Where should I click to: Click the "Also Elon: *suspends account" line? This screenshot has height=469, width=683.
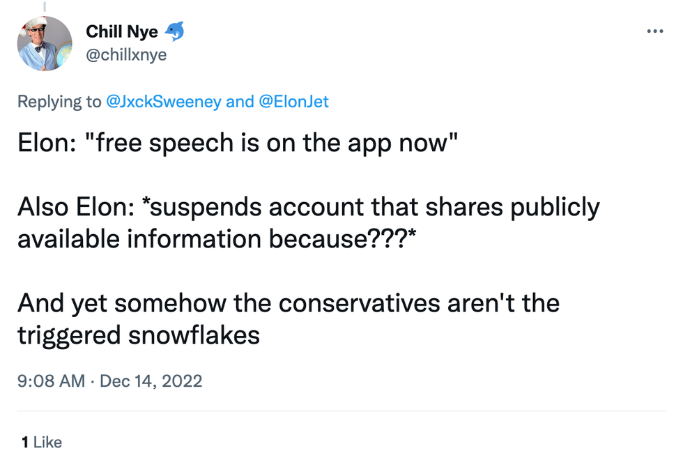click(308, 207)
